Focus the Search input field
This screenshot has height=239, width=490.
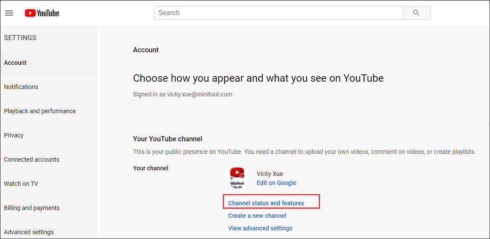(279, 13)
